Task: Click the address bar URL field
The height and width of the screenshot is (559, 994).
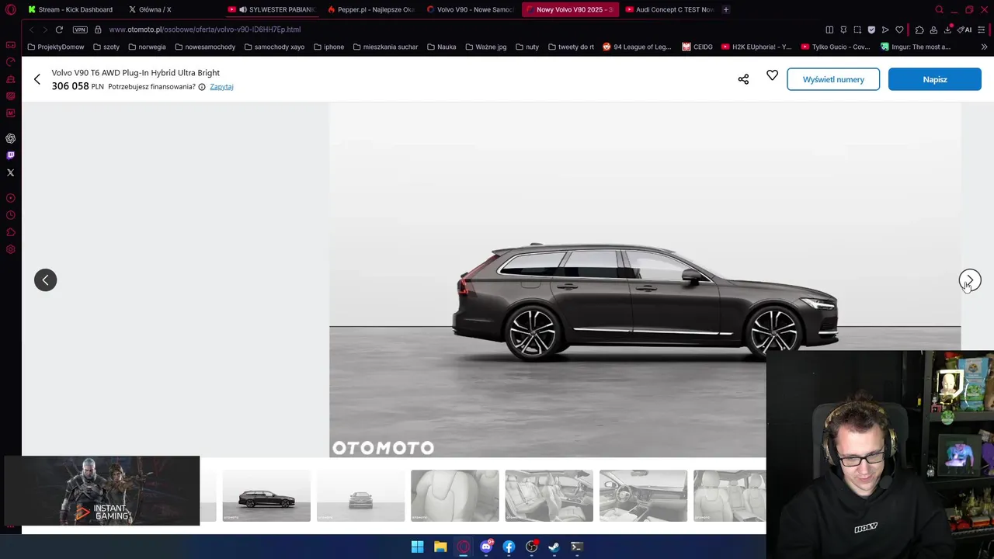Action: click(458, 30)
